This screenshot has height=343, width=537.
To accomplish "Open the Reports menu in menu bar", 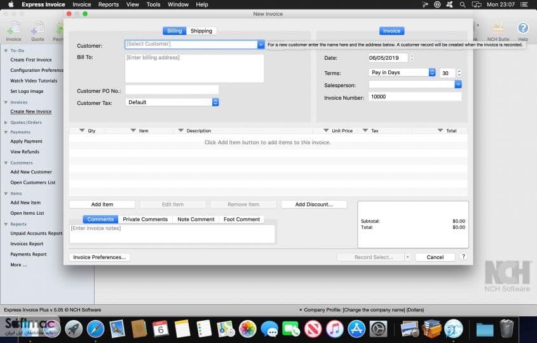I will 108,4.
